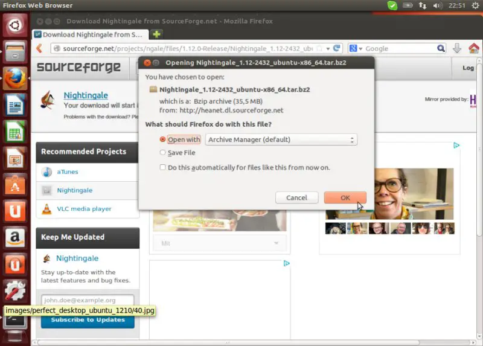Switch to Download Nightingale tab
This screenshot has height=346, width=483.
tap(91, 34)
